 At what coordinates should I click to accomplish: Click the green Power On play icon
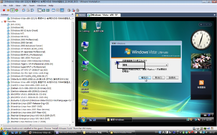click(12, 10)
